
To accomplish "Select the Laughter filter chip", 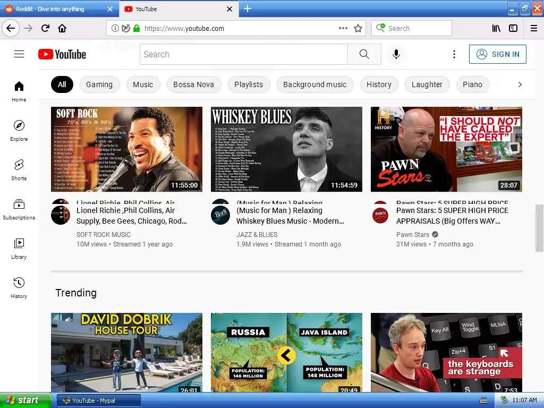I will coord(428,84).
